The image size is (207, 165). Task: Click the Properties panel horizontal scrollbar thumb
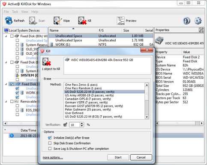tap(177, 123)
